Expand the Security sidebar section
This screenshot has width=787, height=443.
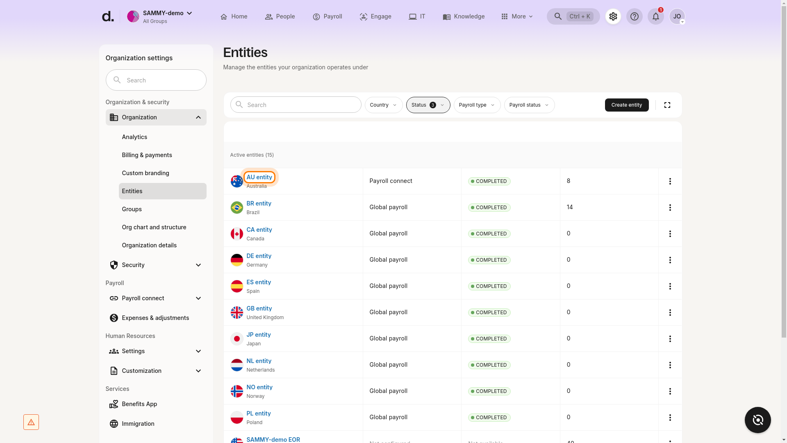(156, 265)
